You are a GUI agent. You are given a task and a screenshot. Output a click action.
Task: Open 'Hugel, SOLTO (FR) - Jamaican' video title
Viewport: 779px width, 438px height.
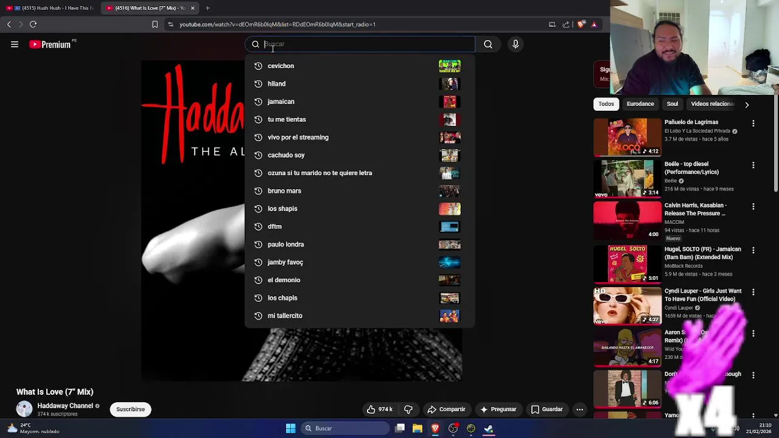(x=703, y=253)
